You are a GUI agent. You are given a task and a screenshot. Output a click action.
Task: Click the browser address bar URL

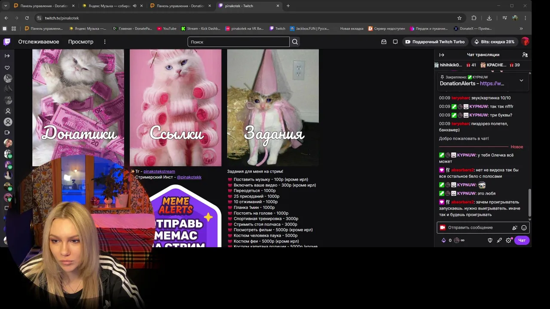(x=62, y=18)
